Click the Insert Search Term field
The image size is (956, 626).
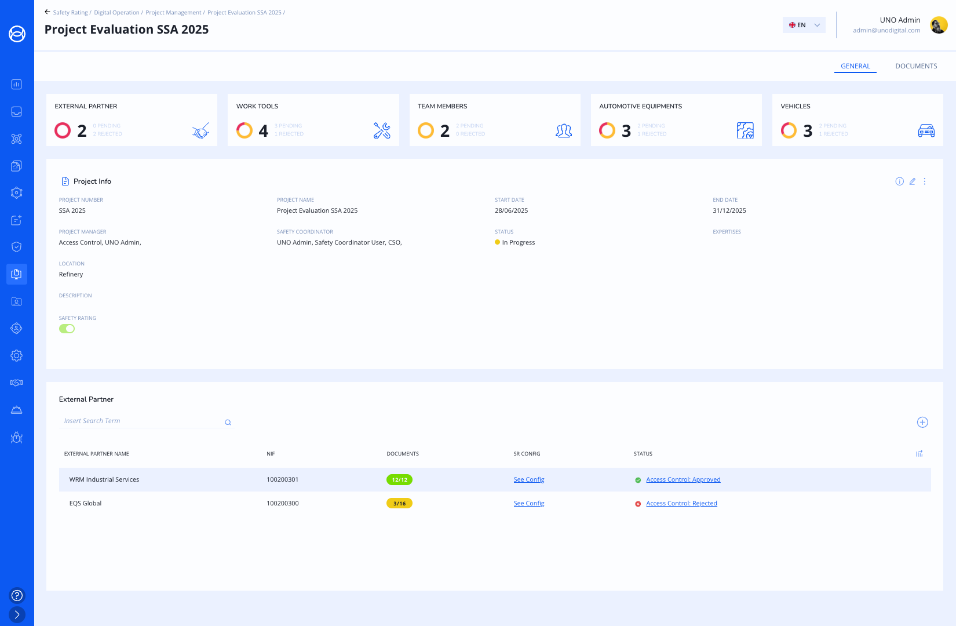click(x=142, y=421)
